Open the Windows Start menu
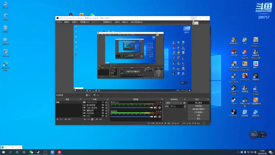Screen dimensions: 275x155 [x=3, y=152]
